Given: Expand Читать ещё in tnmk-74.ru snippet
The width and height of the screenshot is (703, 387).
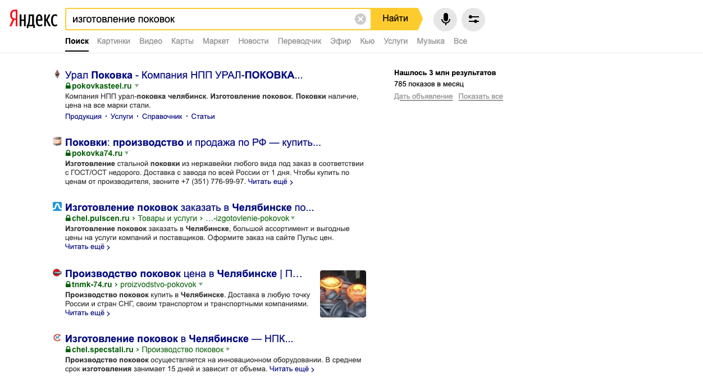Looking at the screenshot, I should pyautogui.click(x=88, y=313).
